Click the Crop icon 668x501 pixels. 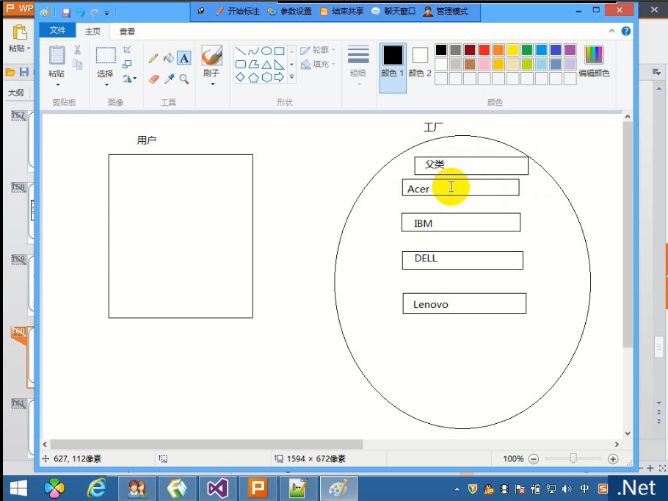[x=127, y=49]
